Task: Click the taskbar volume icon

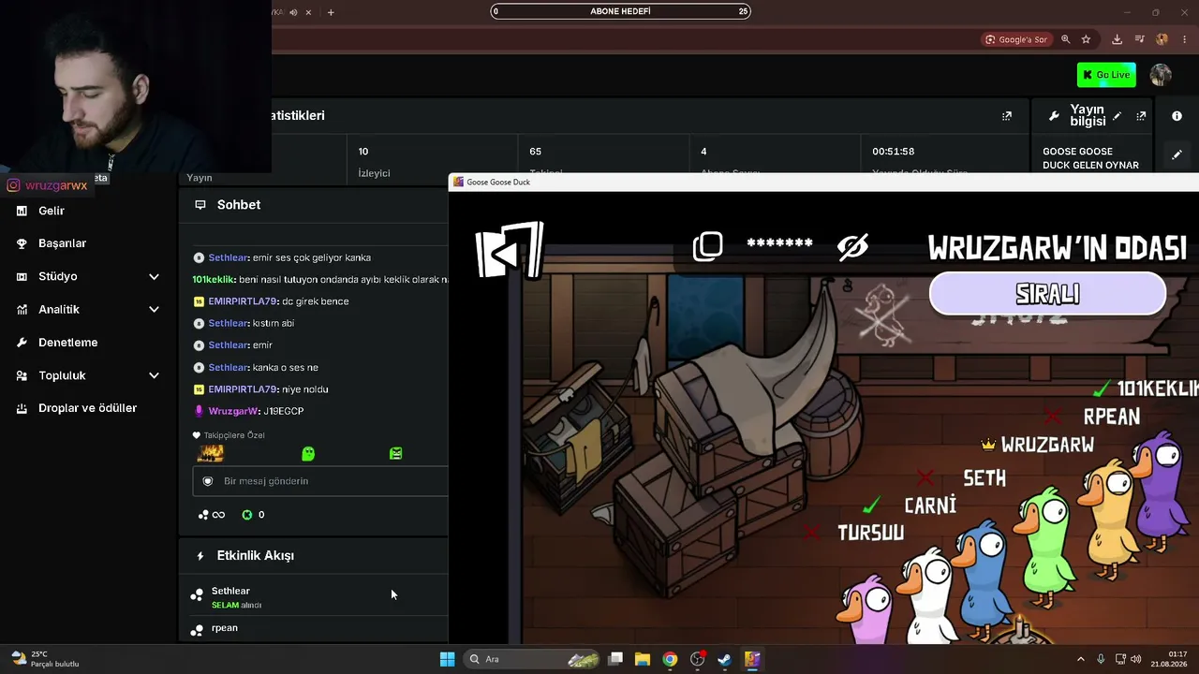Action: pos(1135,659)
